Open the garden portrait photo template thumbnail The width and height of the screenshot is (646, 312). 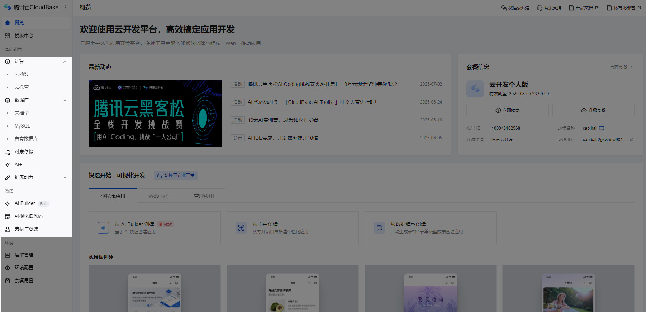[568, 289]
